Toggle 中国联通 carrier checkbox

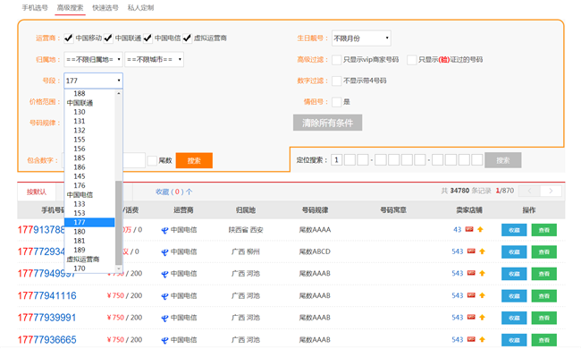pos(108,38)
